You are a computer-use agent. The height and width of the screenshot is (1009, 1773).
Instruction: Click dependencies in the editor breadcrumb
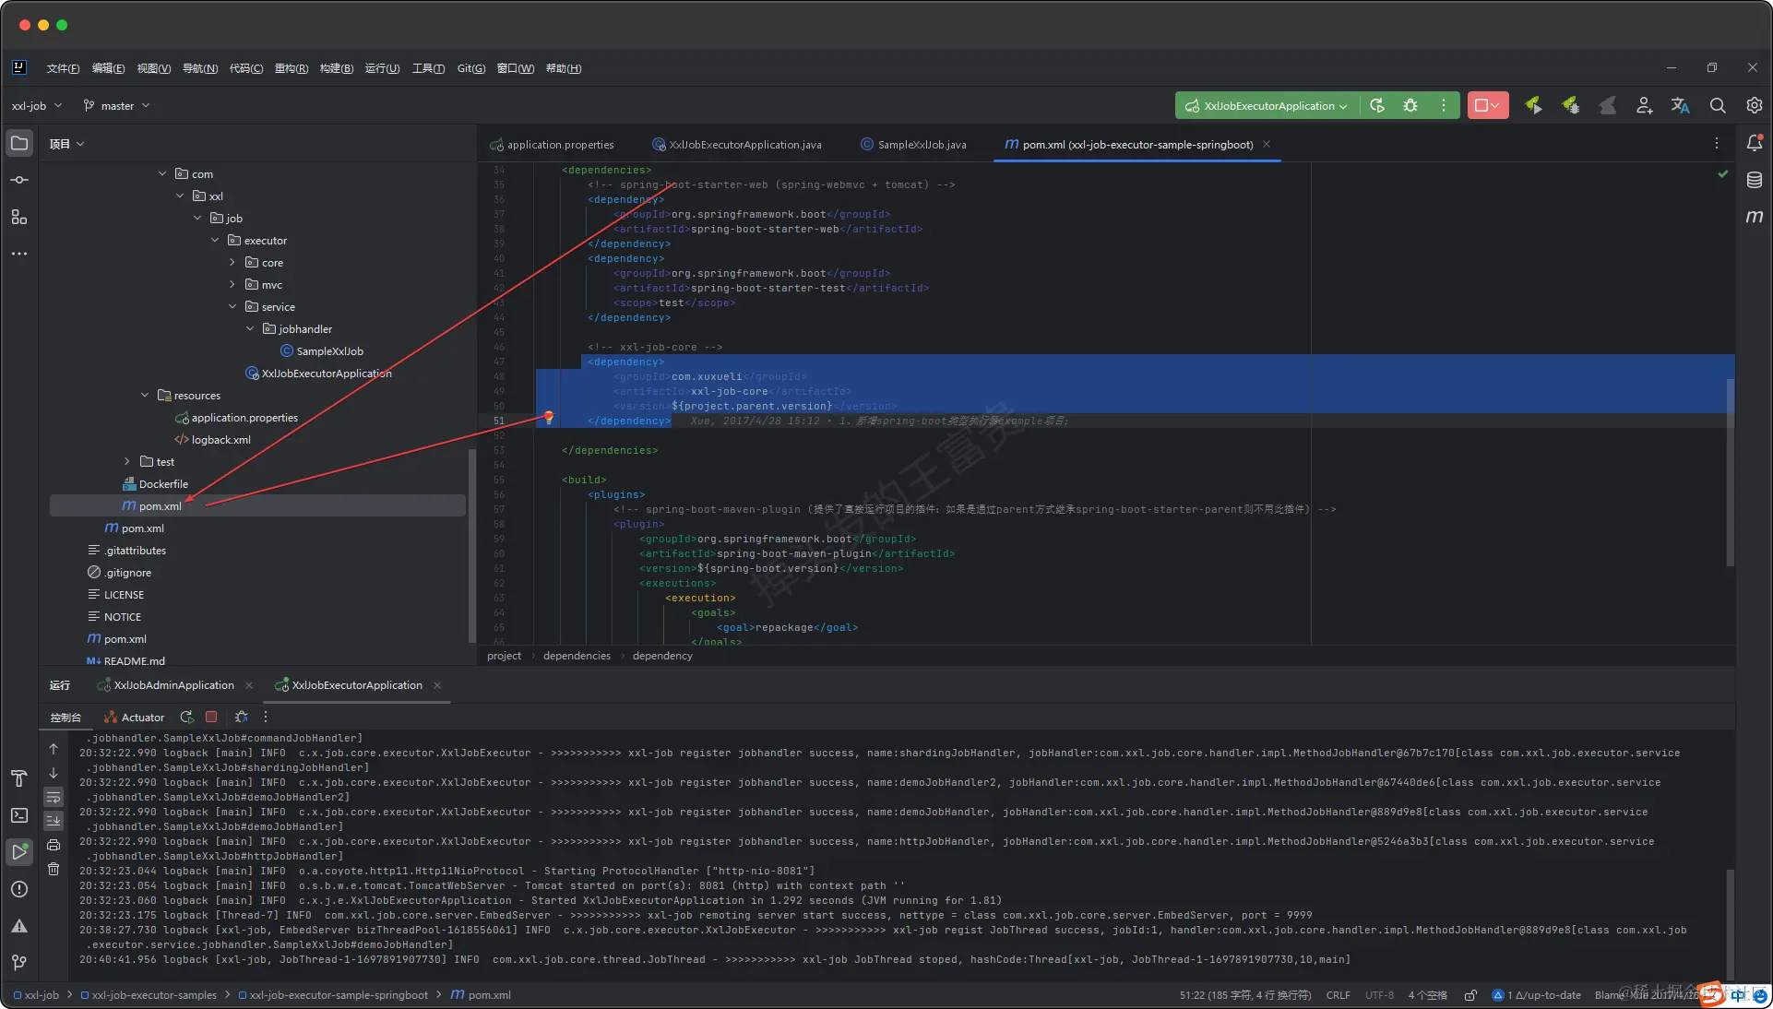[x=577, y=656]
